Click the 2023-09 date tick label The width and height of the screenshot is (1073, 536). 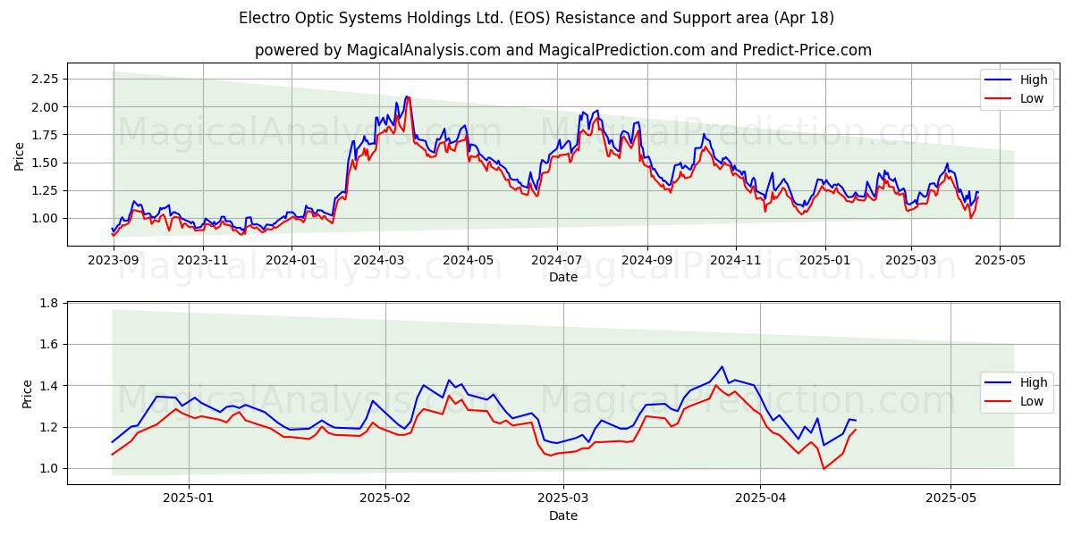[113, 259]
